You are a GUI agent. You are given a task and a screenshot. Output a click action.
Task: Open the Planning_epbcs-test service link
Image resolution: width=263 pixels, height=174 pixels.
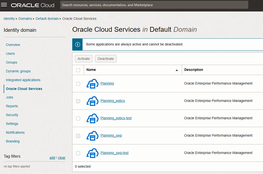pos(116,118)
